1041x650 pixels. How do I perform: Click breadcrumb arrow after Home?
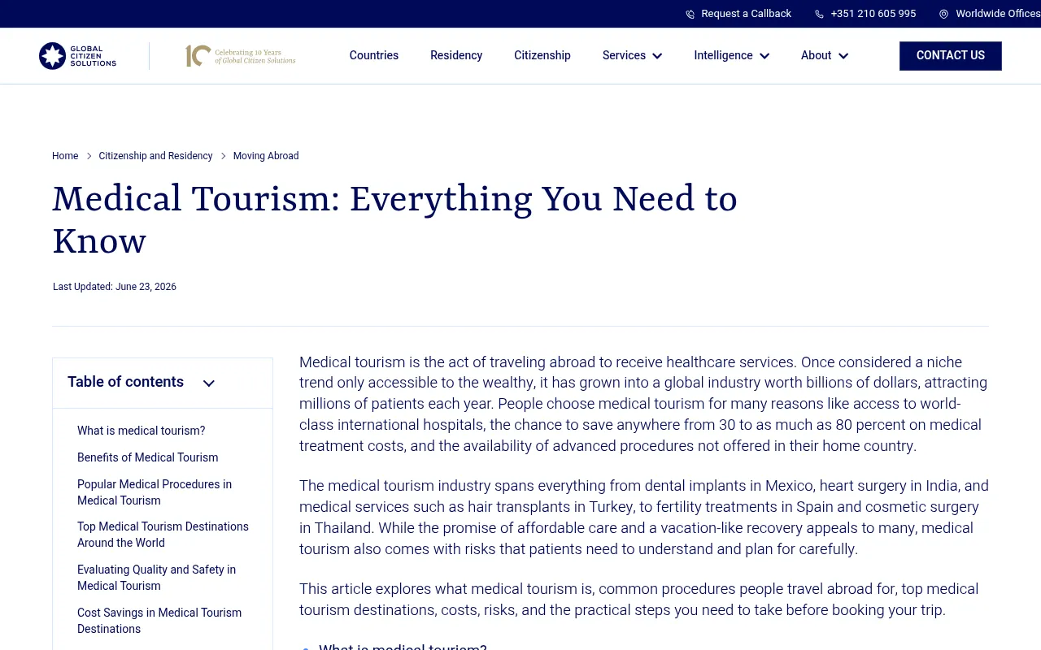click(89, 156)
